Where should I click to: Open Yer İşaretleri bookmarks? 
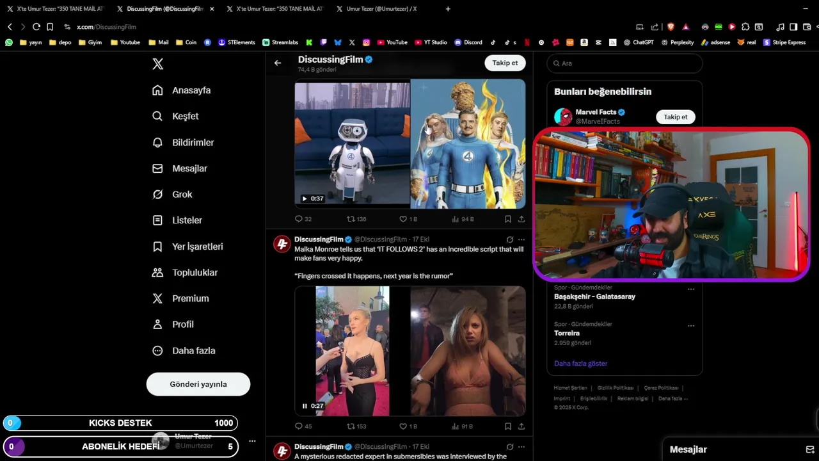pos(187,247)
